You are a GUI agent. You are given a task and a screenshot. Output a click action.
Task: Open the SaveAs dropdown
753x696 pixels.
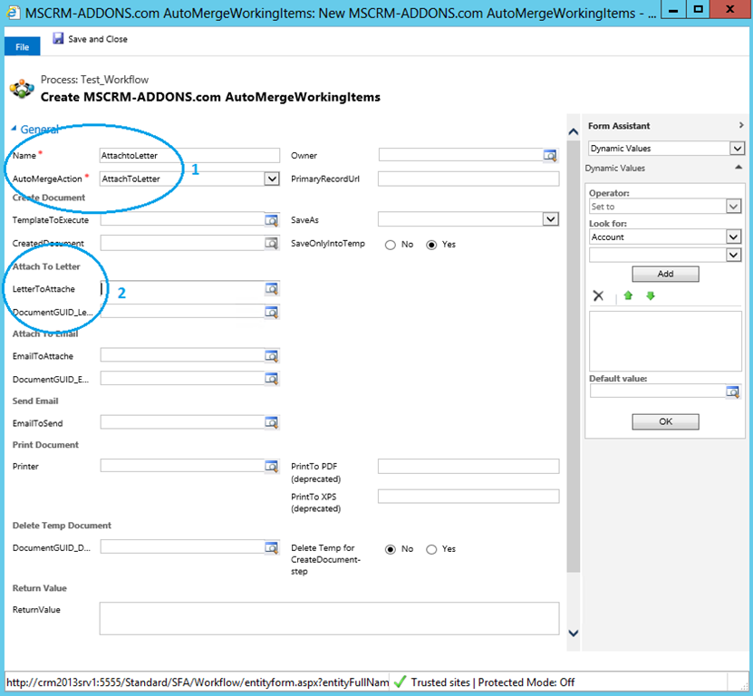[551, 219]
